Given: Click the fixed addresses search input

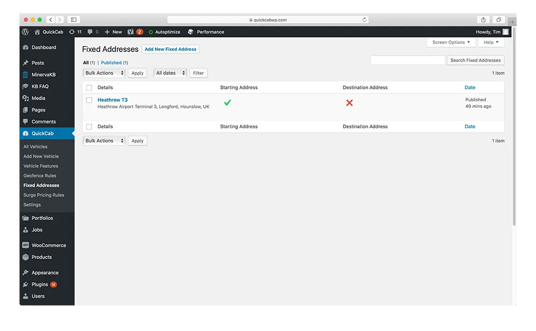Looking at the screenshot, I should tap(408, 60).
